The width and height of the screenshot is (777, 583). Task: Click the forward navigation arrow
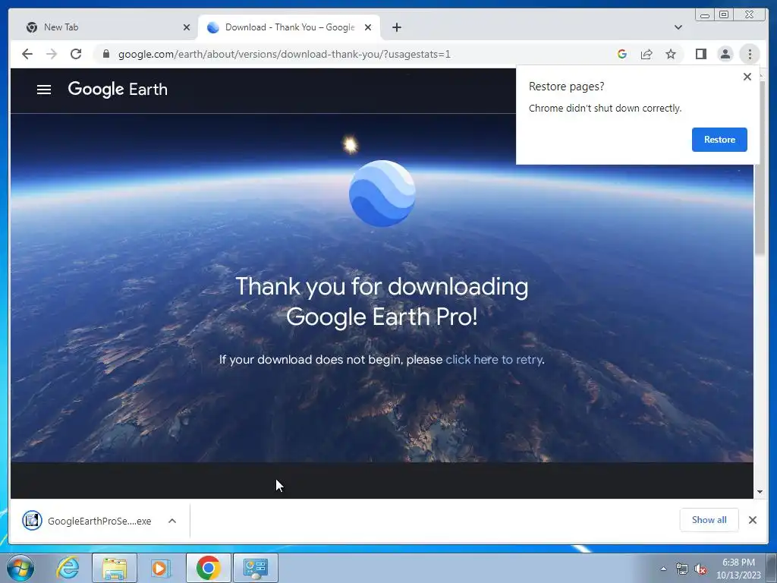[52, 54]
